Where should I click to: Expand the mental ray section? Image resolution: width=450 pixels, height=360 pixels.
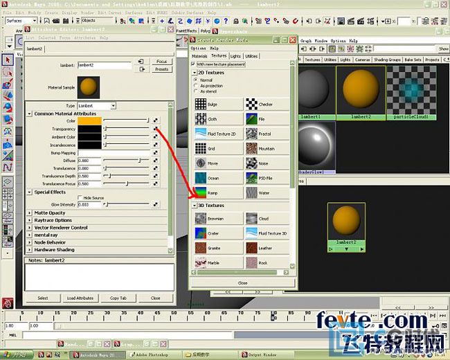pyautogui.click(x=29, y=235)
